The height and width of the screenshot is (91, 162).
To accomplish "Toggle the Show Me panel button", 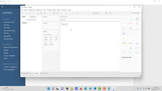I will click(x=135, y=13).
